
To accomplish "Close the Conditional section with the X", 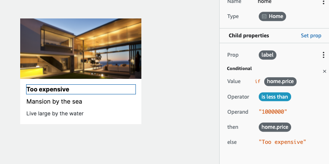I will click(x=324, y=71).
